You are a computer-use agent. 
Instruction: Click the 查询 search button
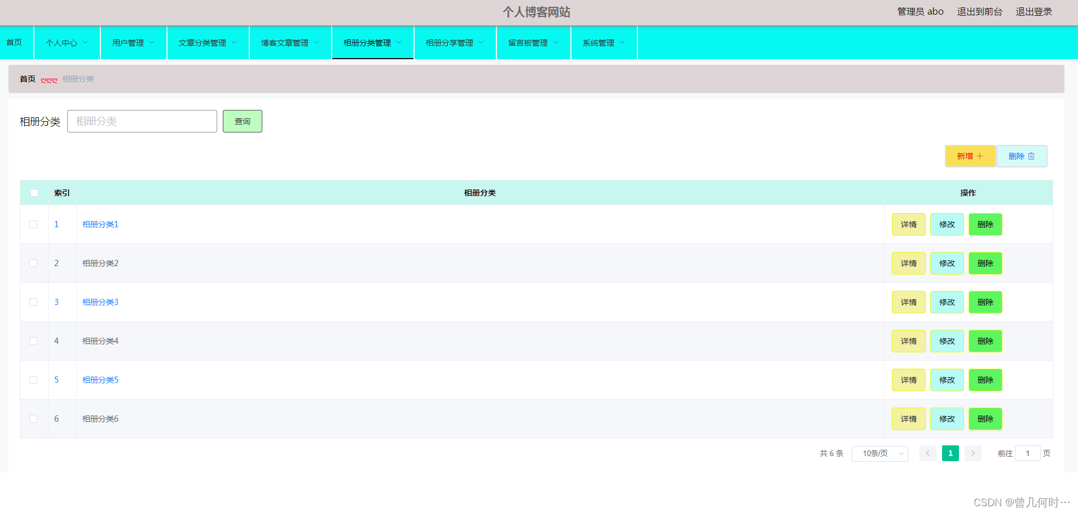pos(243,121)
